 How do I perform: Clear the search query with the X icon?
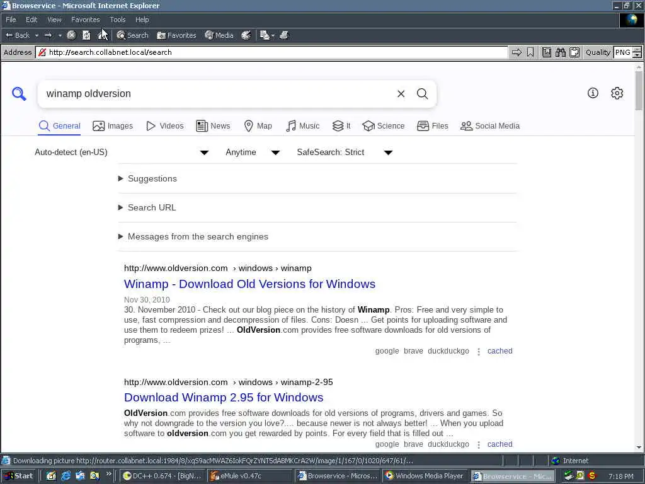tap(401, 94)
